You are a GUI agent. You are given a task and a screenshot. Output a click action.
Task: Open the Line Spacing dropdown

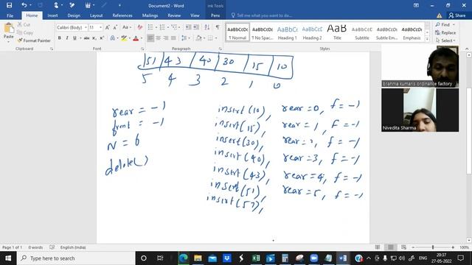point(185,38)
